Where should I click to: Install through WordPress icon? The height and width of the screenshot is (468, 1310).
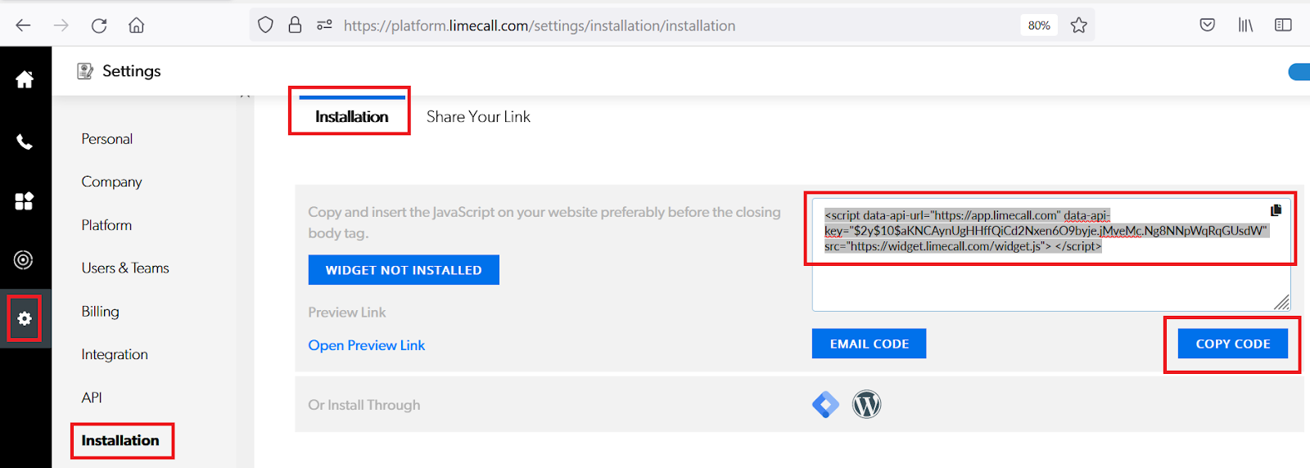866,405
